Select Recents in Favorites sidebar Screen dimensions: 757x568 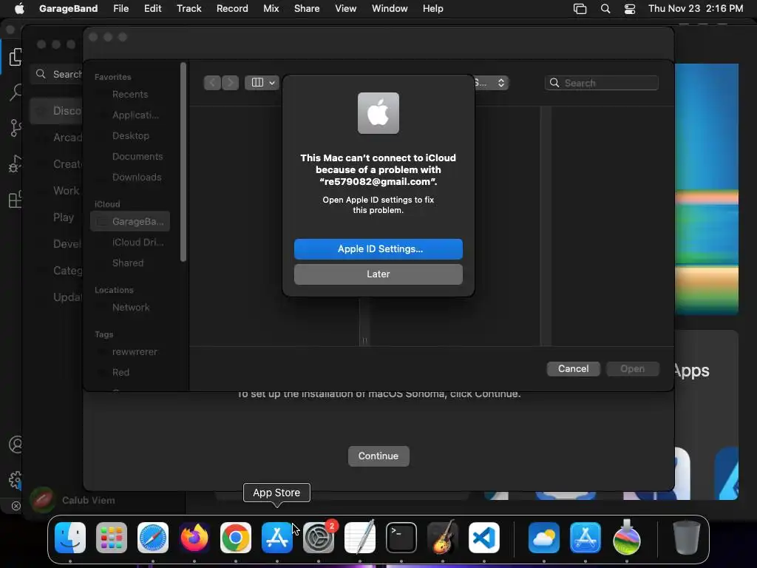pyautogui.click(x=130, y=95)
